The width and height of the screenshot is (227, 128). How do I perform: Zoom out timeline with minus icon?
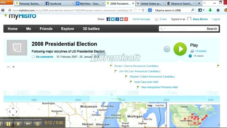coord(8,67)
